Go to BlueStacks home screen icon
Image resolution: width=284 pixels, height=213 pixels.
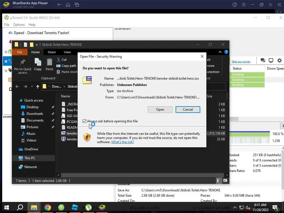pyautogui.click(x=68, y=5)
